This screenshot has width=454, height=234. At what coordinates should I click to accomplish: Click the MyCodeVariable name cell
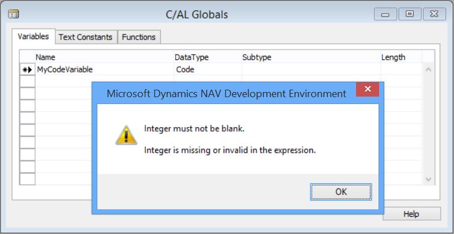pyautogui.click(x=104, y=70)
